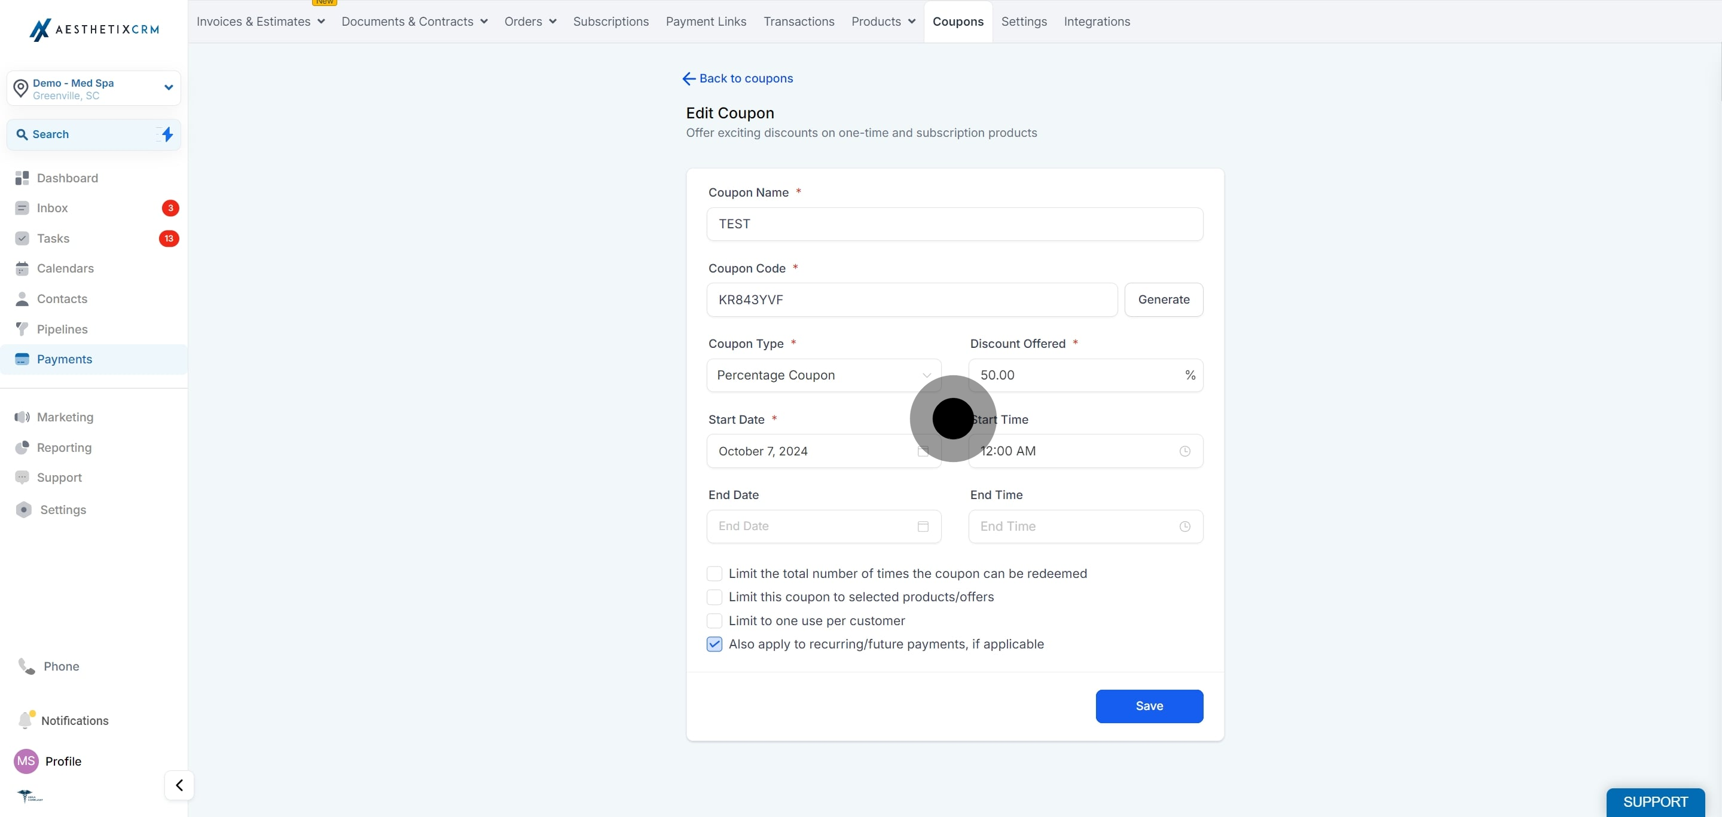1722x817 pixels.
Task: Click the Start Date field showing October 7, 2024
Action: tap(823, 452)
